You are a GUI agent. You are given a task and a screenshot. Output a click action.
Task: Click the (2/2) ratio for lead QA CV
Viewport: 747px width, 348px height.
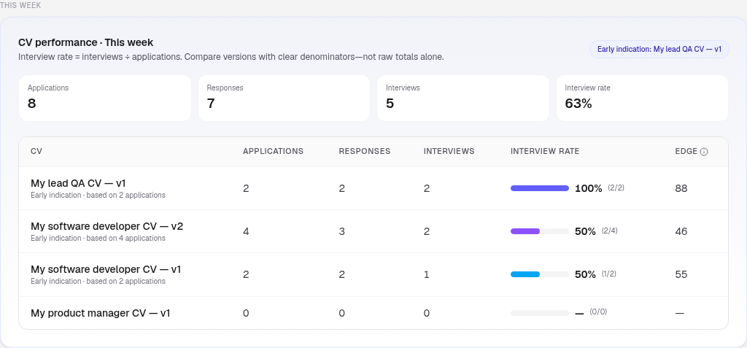click(616, 187)
